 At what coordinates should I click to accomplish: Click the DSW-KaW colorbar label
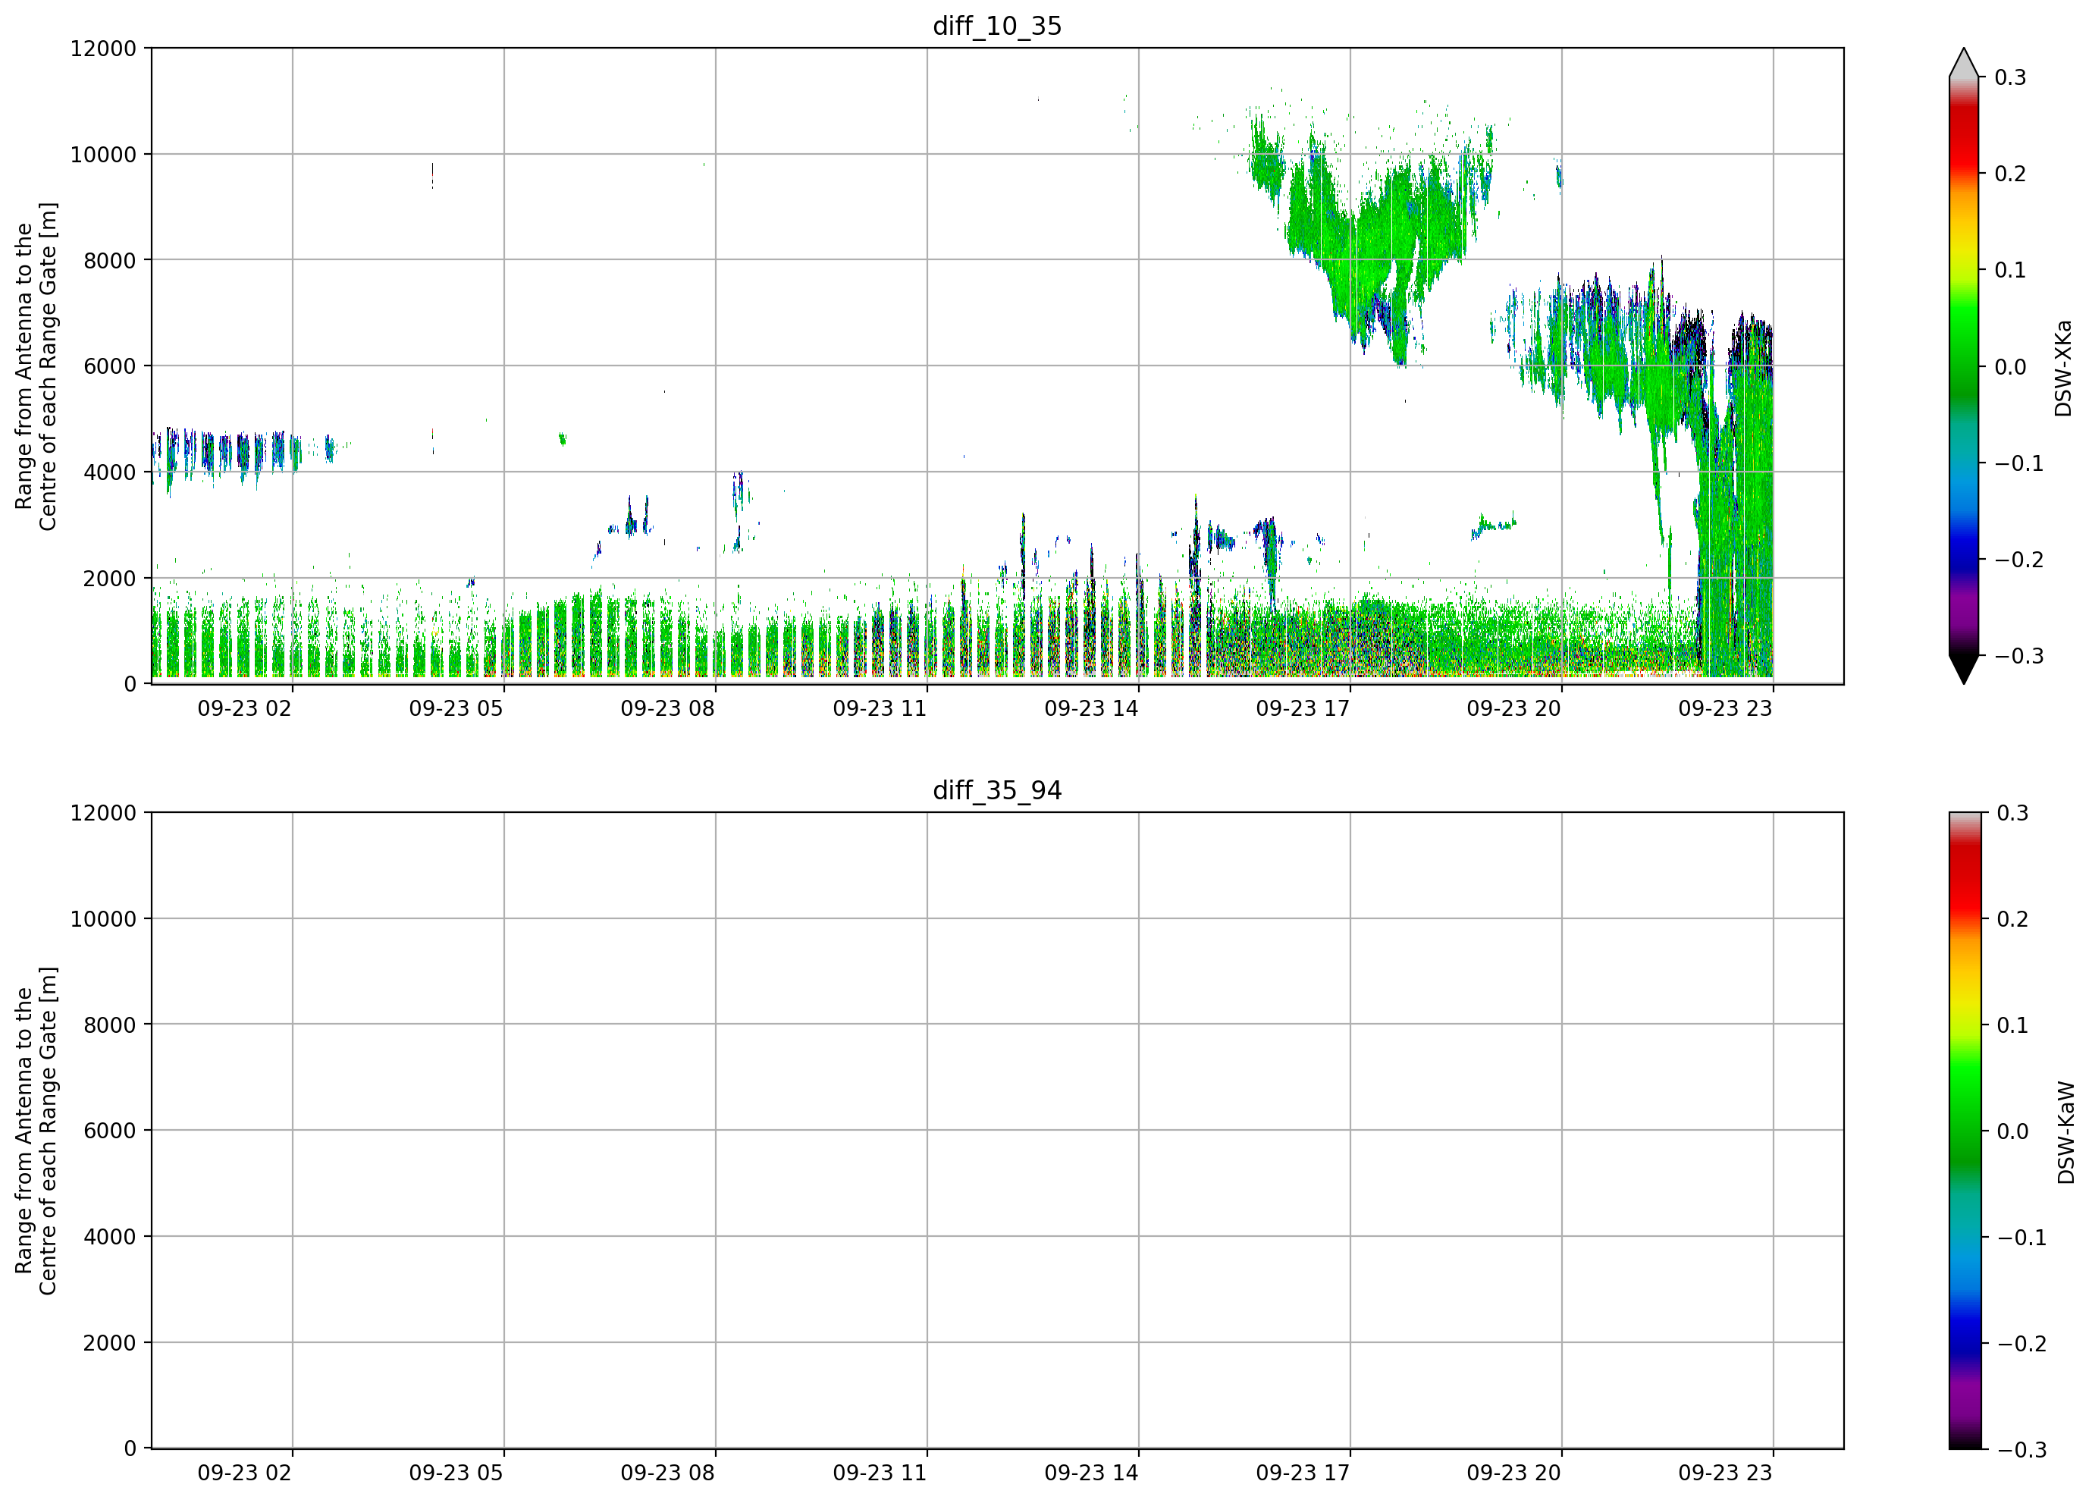pos(2065,1133)
